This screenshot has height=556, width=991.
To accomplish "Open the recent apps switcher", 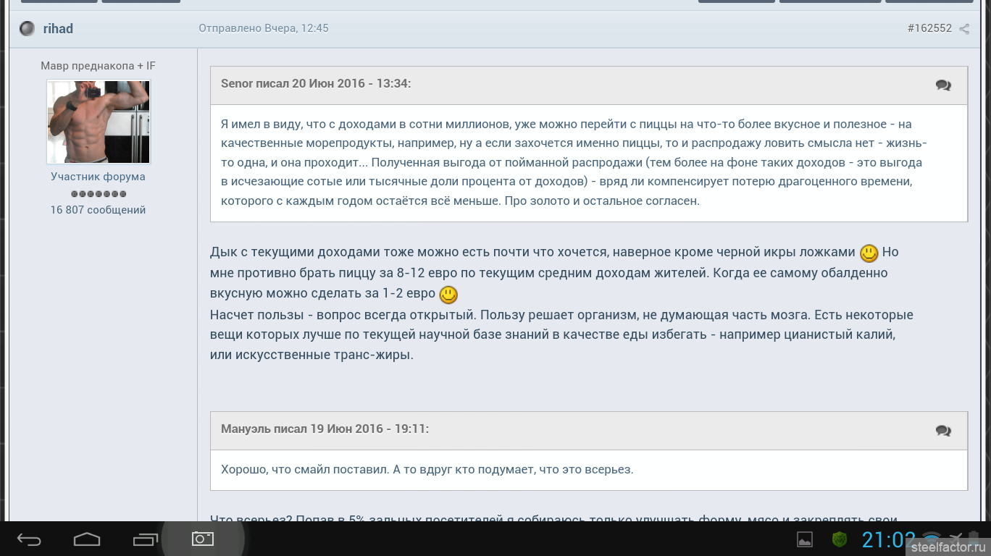I will click(x=145, y=539).
